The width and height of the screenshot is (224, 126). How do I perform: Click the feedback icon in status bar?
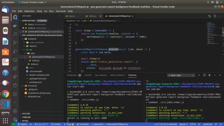pos(216,124)
